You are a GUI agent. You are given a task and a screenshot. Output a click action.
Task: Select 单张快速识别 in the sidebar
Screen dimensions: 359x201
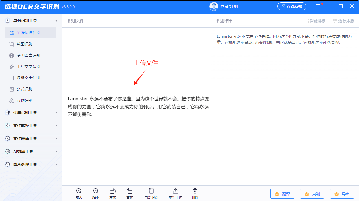(30, 33)
